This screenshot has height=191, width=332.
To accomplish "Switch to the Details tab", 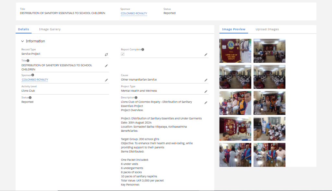I will pos(23,29).
